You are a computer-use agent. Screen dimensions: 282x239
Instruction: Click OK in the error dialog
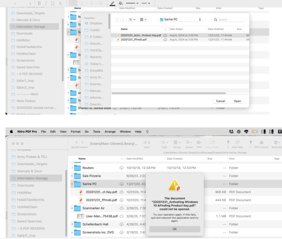click(174, 229)
